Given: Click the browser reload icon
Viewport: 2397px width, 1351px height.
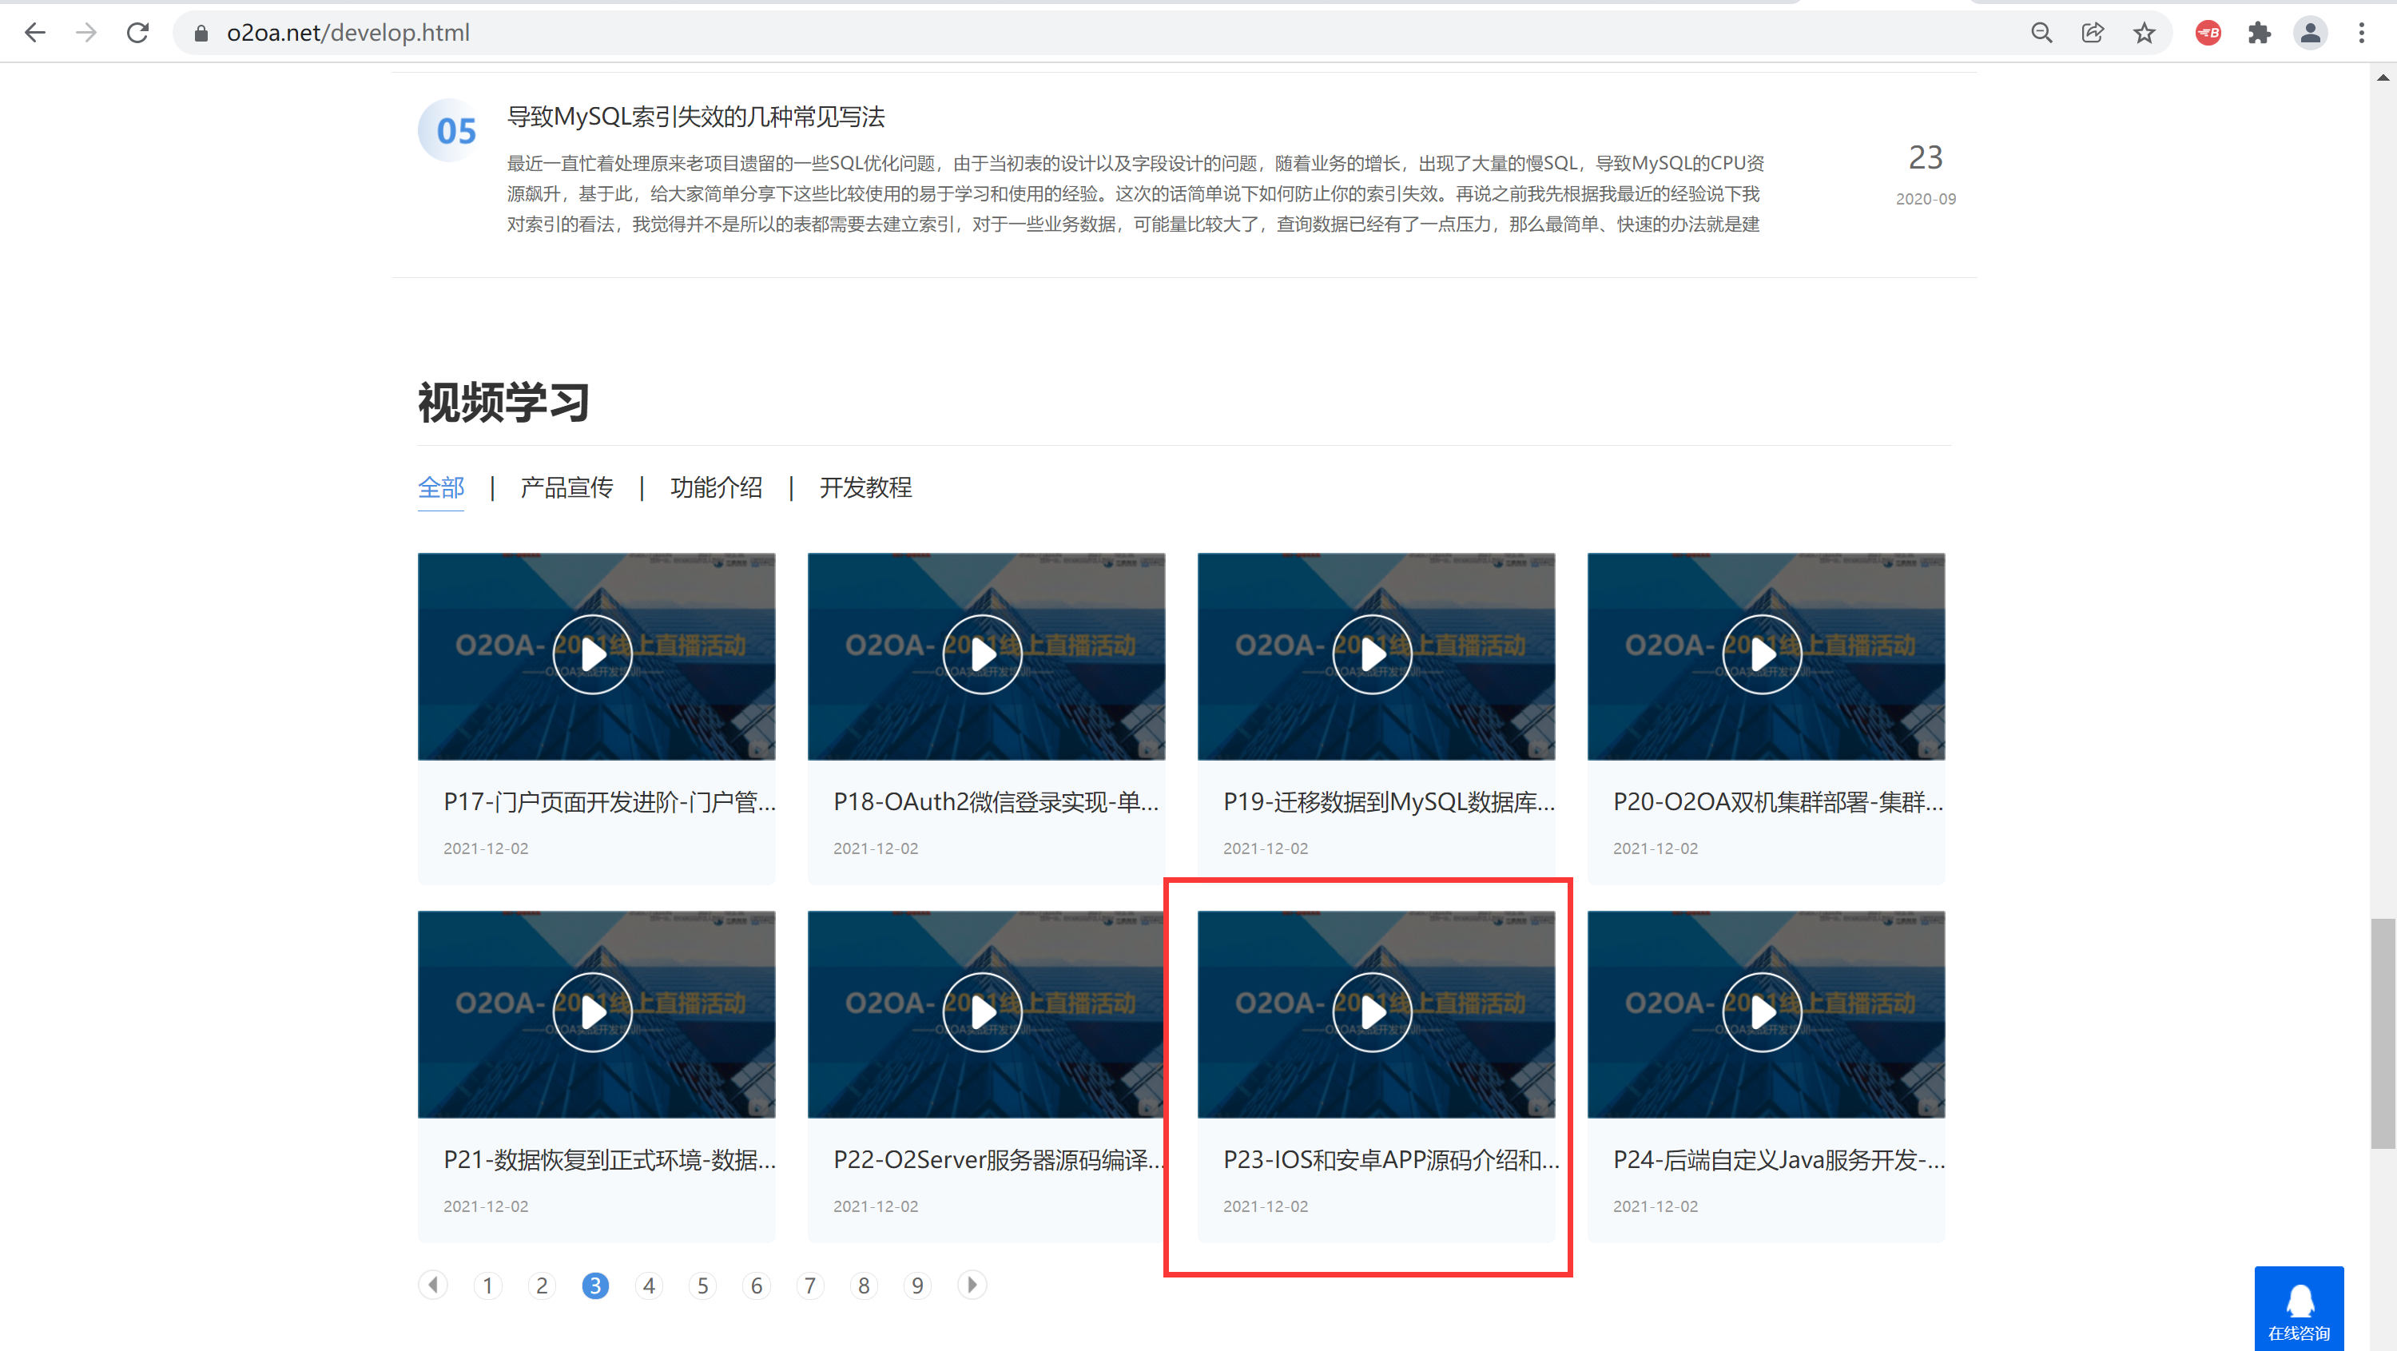Looking at the screenshot, I should coord(137,33).
